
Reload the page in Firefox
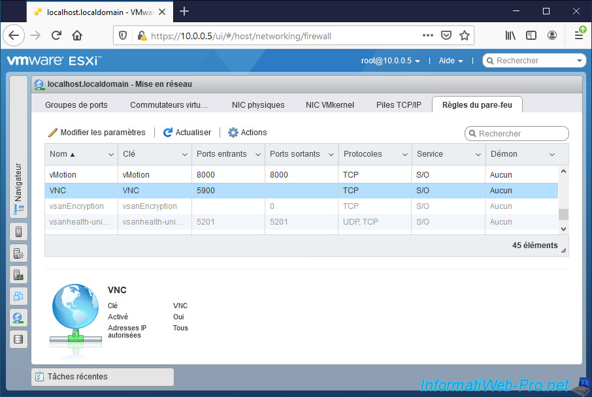pyautogui.click(x=56, y=36)
